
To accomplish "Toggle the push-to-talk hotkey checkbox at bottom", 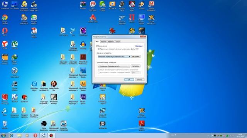I will tap(99, 72).
